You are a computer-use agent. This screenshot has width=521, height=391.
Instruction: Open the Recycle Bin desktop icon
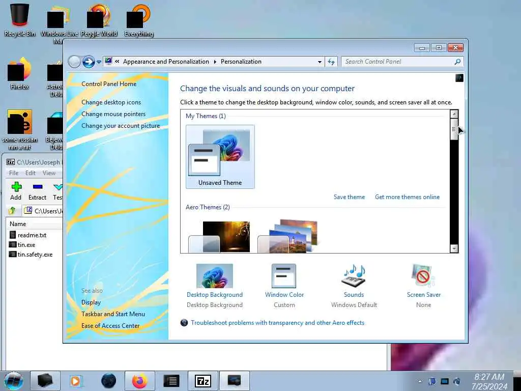coord(20,20)
